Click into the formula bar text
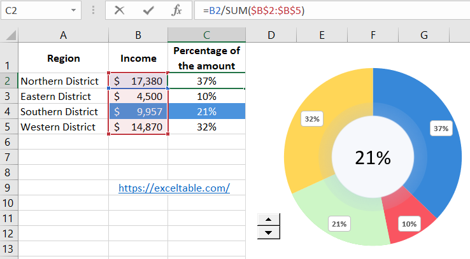The width and height of the screenshot is (470, 259). (x=318, y=11)
